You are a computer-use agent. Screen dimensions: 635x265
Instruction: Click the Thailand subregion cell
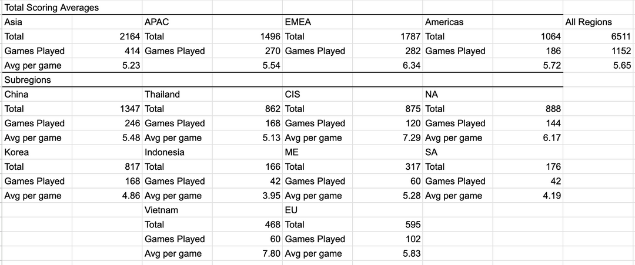(x=162, y=94)
